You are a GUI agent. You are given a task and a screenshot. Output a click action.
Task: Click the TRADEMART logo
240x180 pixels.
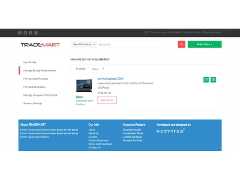(40, 45)
